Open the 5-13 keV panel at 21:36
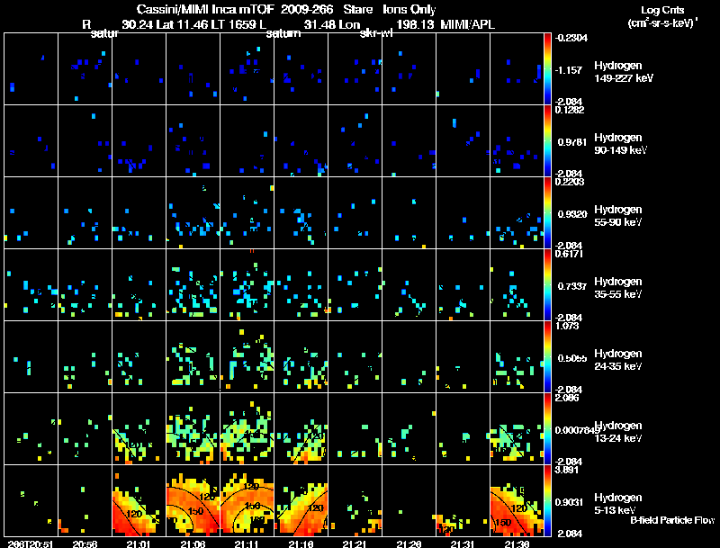This screenshot has height=548, width=720. click(x=517, y=500)
